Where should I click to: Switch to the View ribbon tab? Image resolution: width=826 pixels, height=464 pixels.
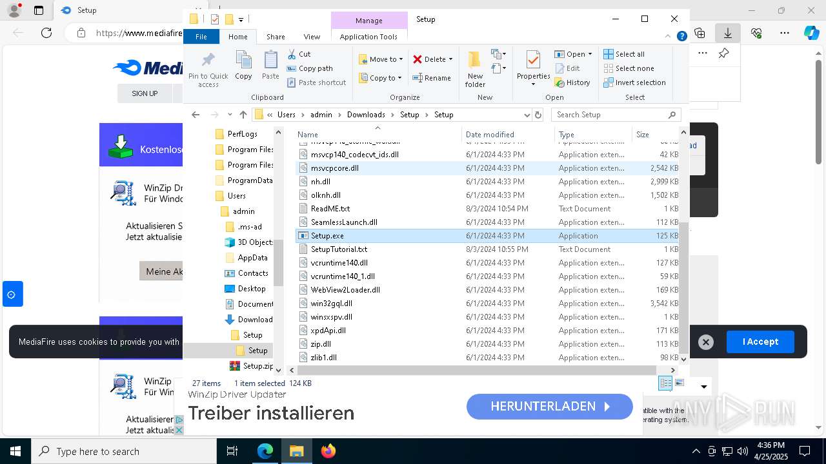coord(312,37)
